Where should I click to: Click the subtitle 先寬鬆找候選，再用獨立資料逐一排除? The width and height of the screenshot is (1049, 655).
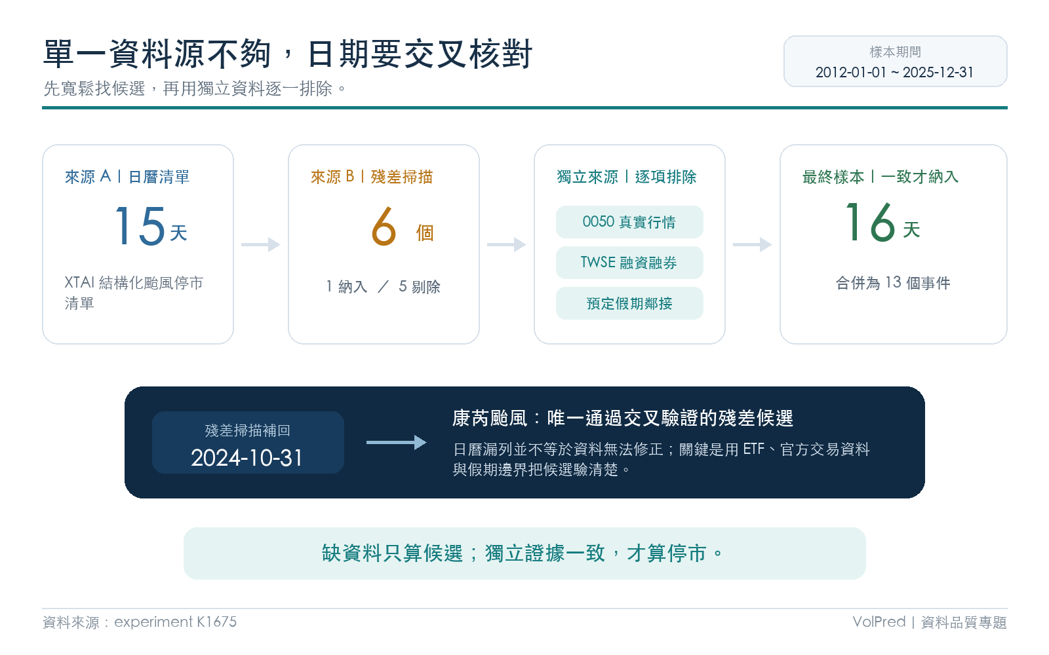195,88
